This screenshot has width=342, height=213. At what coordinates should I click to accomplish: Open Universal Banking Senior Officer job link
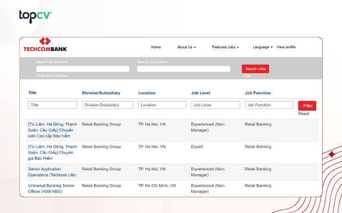tap(51, 188)
